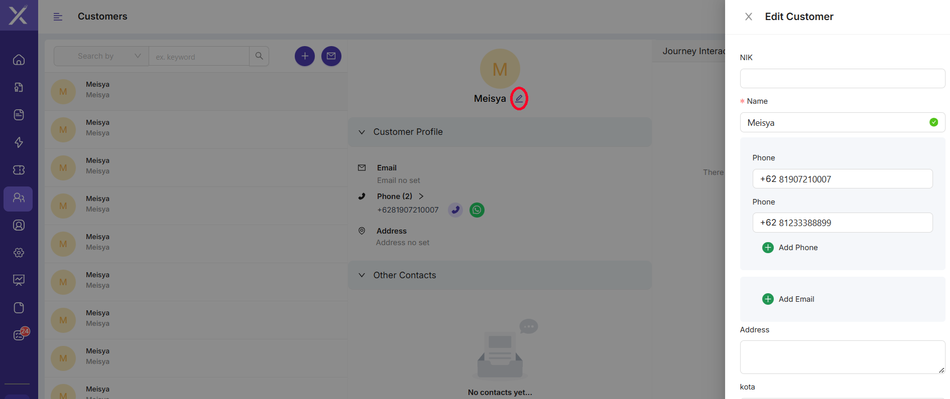Expand the Phone (2) list arrow

(x=421, y=196)
